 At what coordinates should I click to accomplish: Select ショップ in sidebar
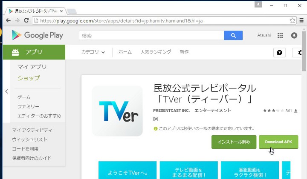[x=29, y=78]
